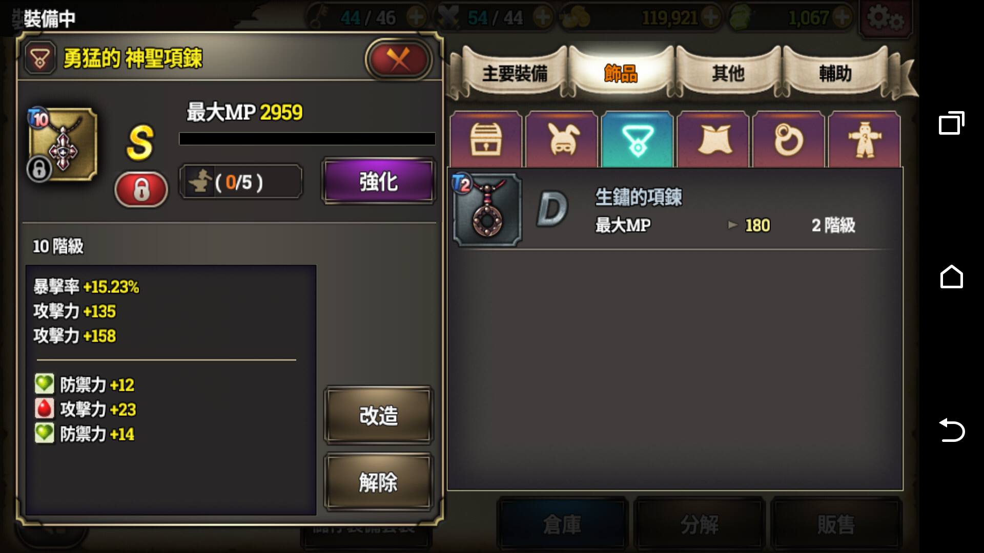
Task: Close the necklace detail panel
Action: (398, 59)
